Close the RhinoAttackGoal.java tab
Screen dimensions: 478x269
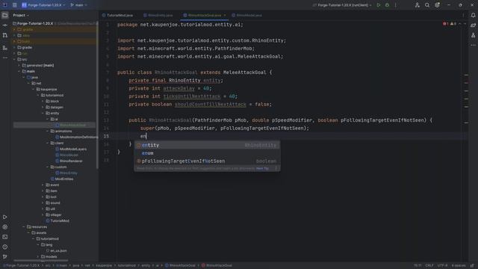tap(225, 15)
